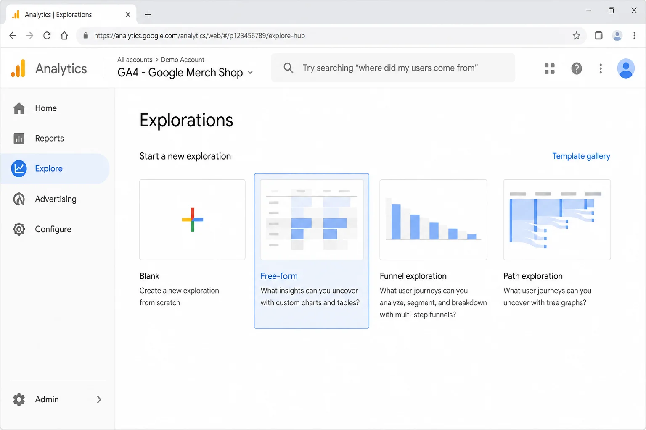The image size is (646, 430).
Task: Click 'Create a new exploration from scratch' text
Action: [x=179, y=296]
